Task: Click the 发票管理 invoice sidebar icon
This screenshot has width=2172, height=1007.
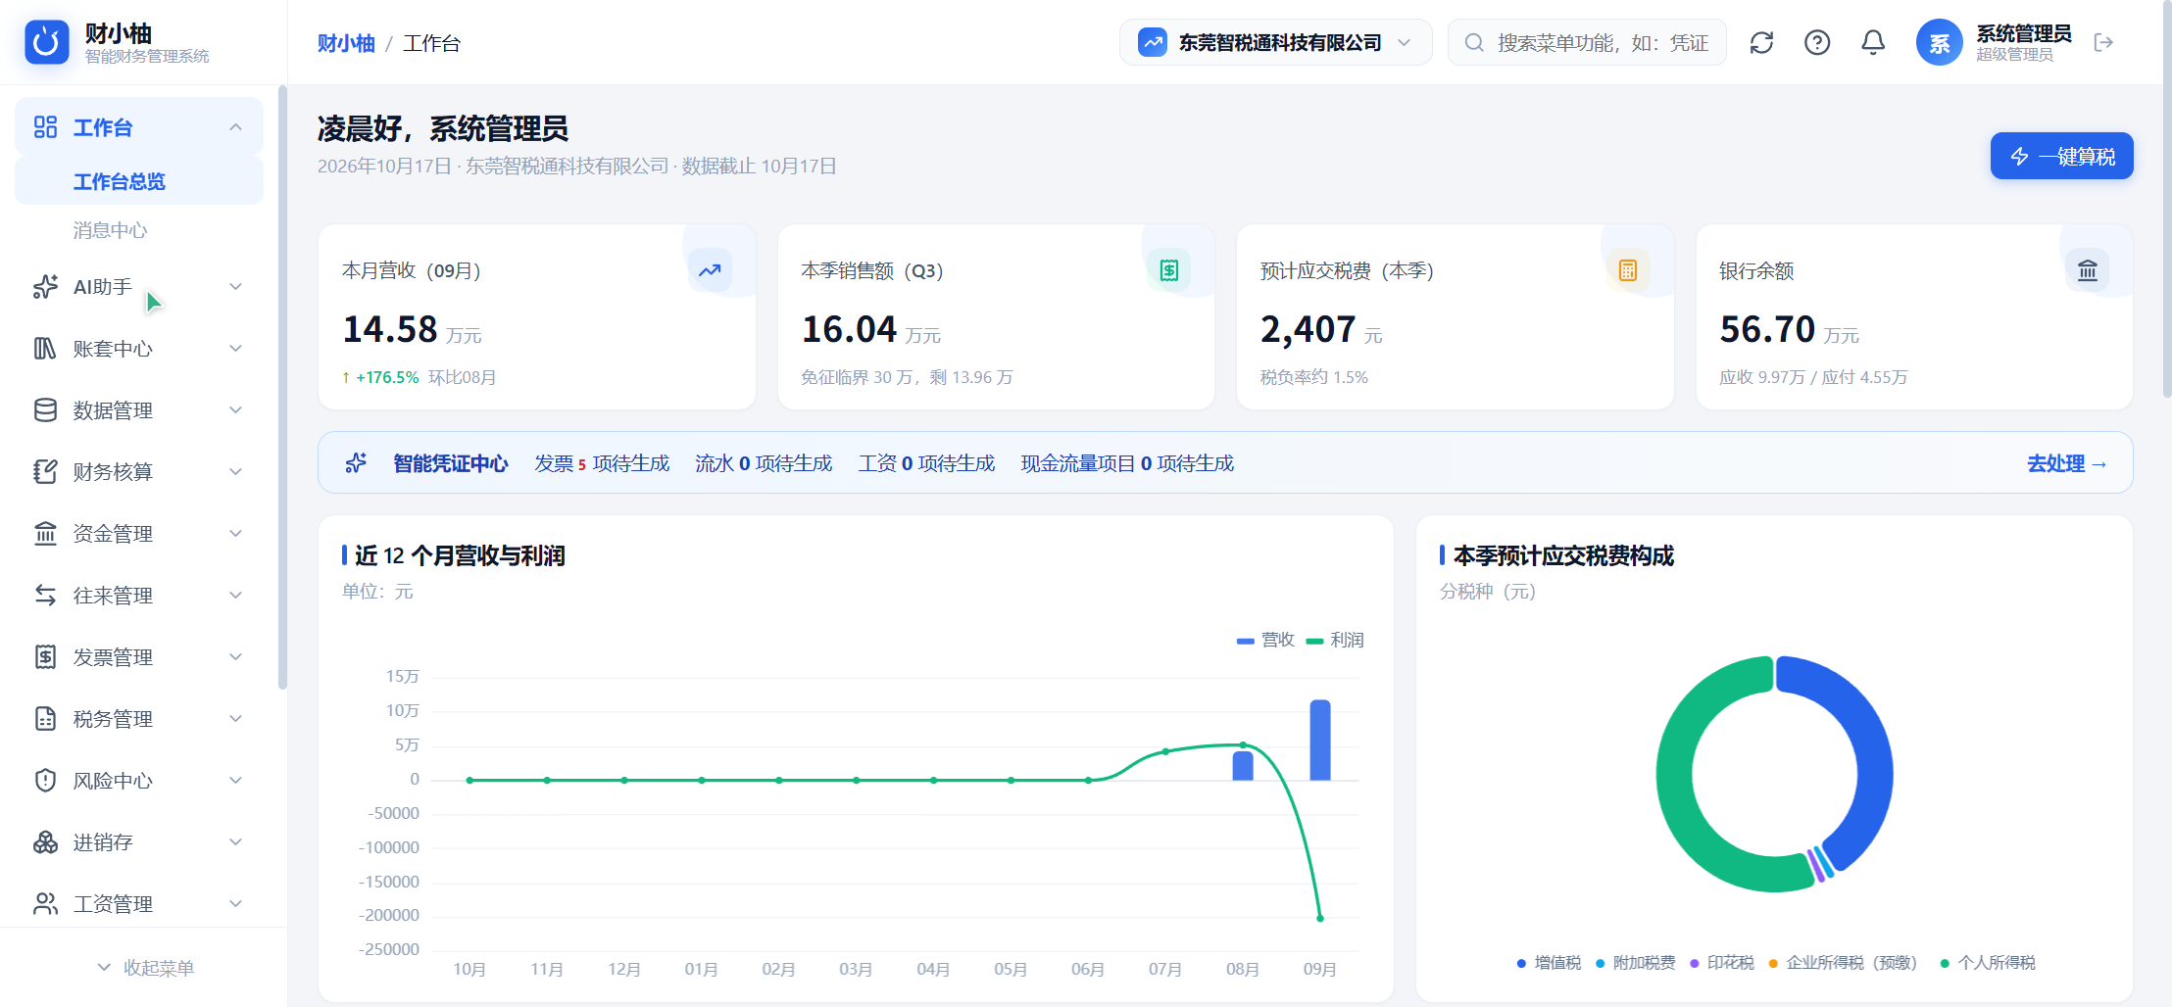Action: point(45,657)
